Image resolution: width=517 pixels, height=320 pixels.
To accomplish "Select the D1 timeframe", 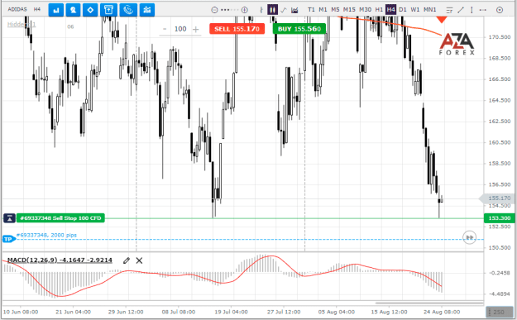I will (x=403, y=10).
